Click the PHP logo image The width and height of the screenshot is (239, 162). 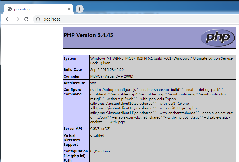point(218,38)
